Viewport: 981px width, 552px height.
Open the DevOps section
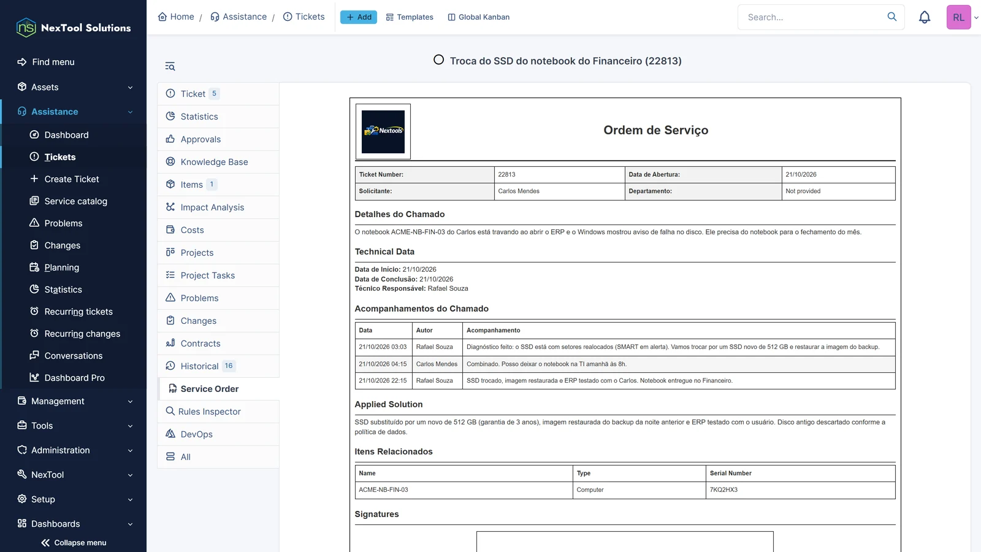pos(218,434)
